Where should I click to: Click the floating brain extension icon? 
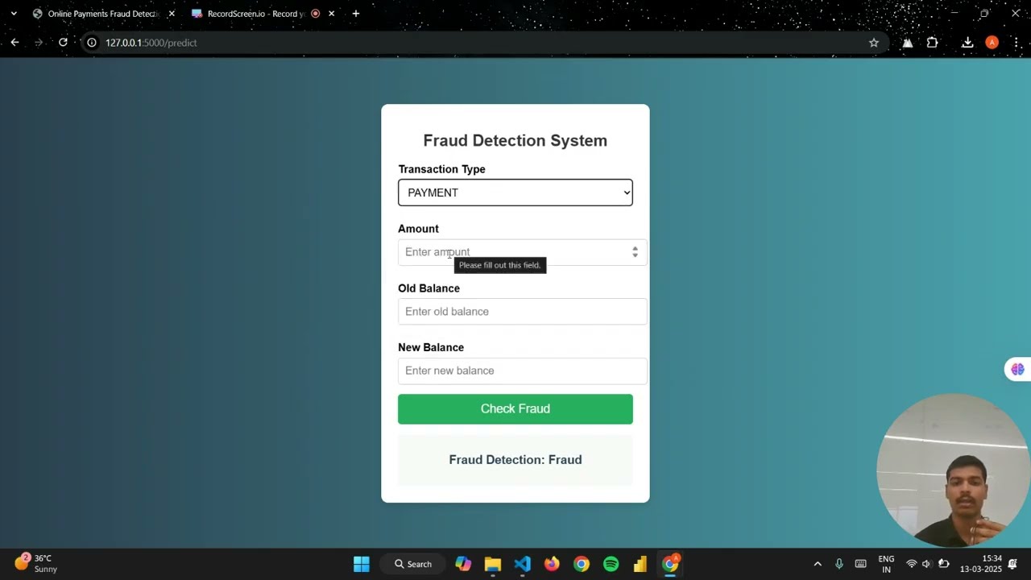click(1017, 369)
